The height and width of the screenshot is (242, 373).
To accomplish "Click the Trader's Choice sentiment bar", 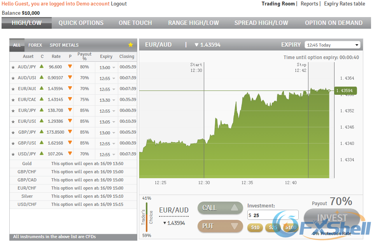I will 147,217.
